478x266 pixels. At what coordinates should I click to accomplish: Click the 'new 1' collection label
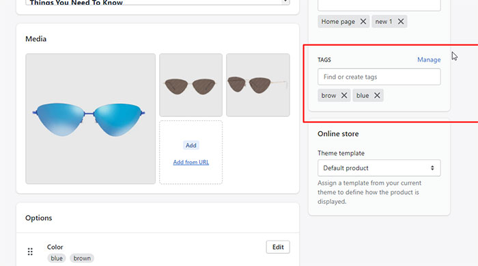tap(384, 22)
